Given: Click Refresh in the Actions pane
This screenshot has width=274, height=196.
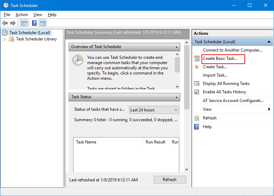Looking at the screenshot, I should pyautogui.click(x=210, y=118).
